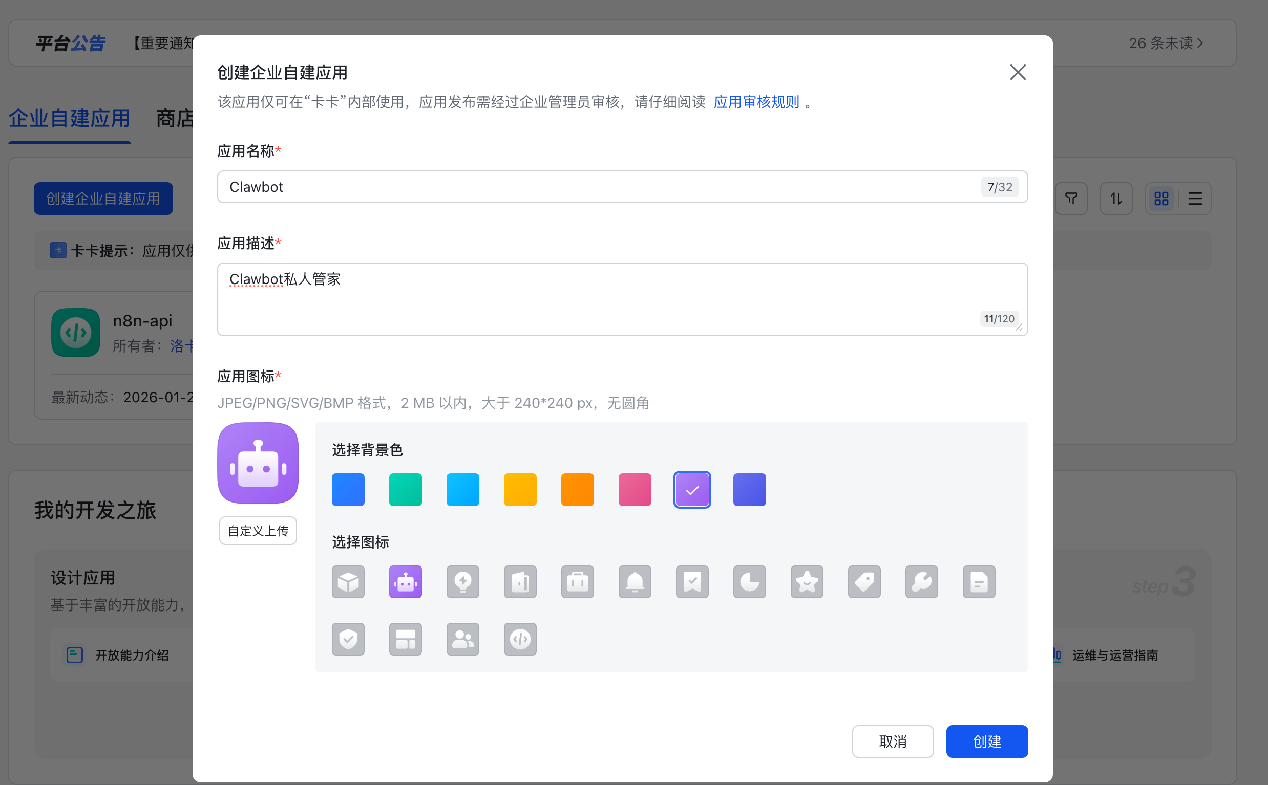This screenshot has height=785, width=1268.
Task: Select the blue background color
Action: pyautogui.click(x=348, y=489)
